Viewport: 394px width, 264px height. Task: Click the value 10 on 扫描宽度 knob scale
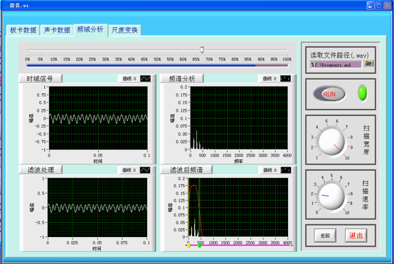(x=347, y=158)
